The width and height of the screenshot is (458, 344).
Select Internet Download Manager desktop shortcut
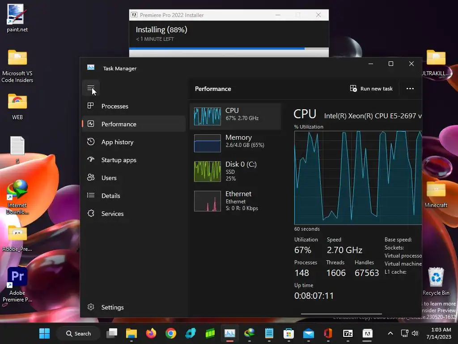tap(17, 197)
